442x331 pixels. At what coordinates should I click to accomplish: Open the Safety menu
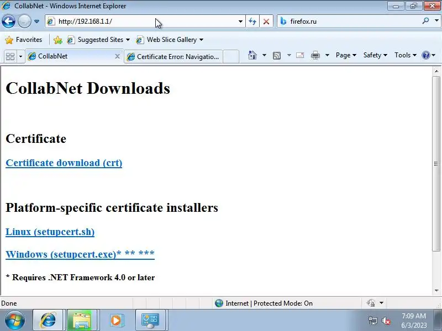click(x=375, y=55)
